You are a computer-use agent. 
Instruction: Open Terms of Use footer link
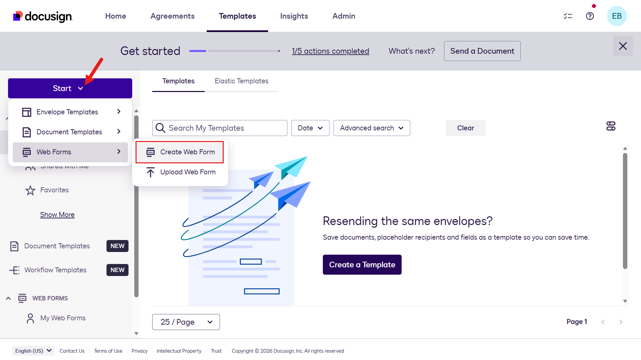pos(108,351)
